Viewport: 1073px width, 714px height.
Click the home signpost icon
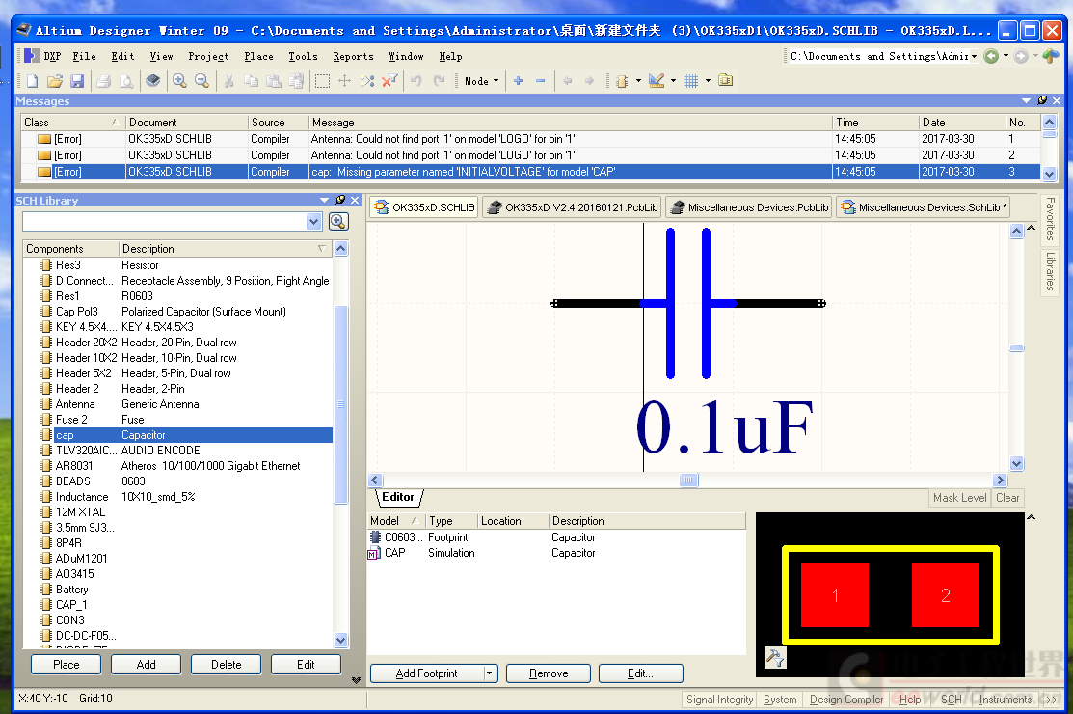(1051, 56)
